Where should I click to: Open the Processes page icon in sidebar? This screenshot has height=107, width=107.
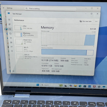point(10,24)
